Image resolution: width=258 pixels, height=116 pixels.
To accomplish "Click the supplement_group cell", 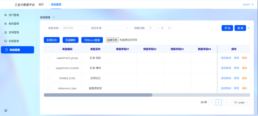I will coord(67,58).
